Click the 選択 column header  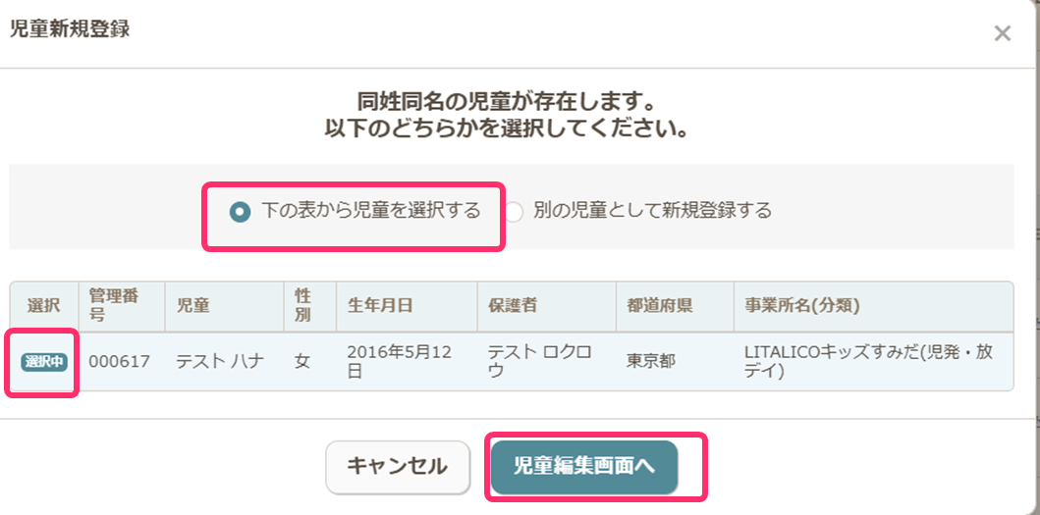coord(44,305)
